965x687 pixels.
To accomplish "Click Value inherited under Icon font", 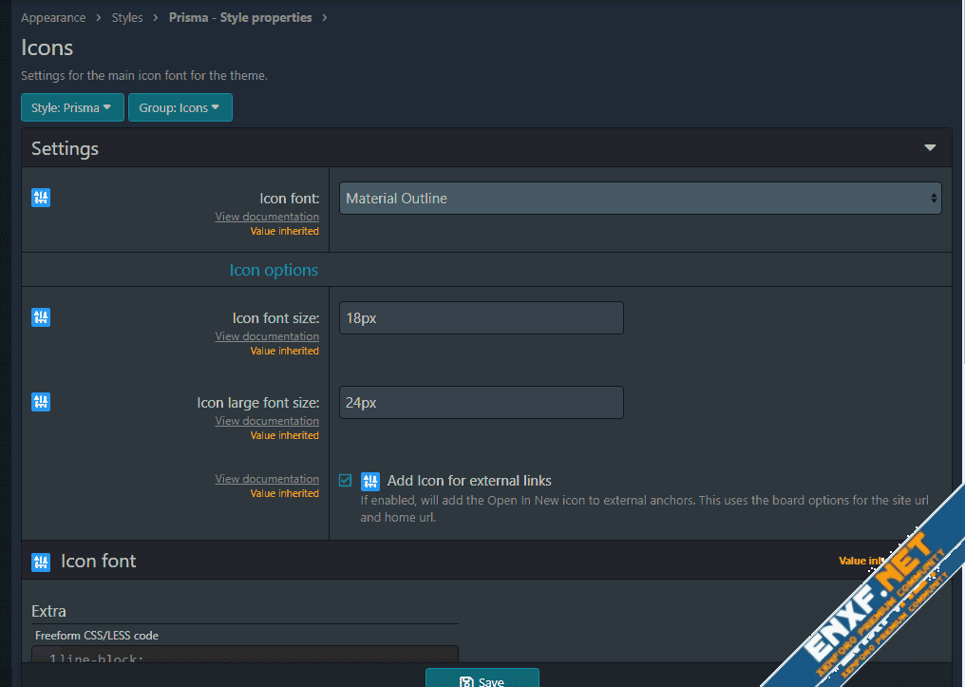I will 284,232.
